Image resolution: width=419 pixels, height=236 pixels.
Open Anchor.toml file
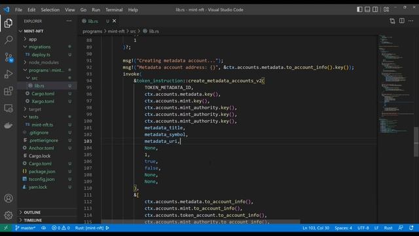(x=41, y=148)
